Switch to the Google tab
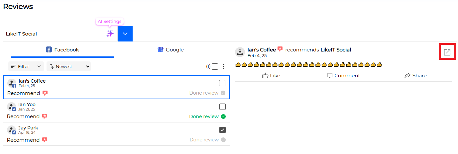Screen dimensions: 458x154 pyautogui.click(x=171, y=50)
